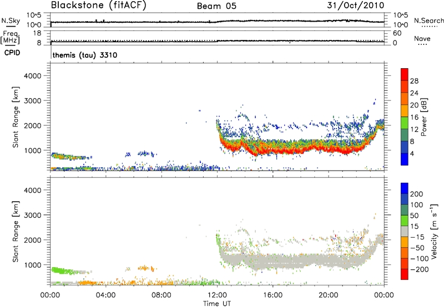Click the date '31/Oct/2010'
Image resolution: width=444 pixels, height=307 pixels.
tap(355, 6)
